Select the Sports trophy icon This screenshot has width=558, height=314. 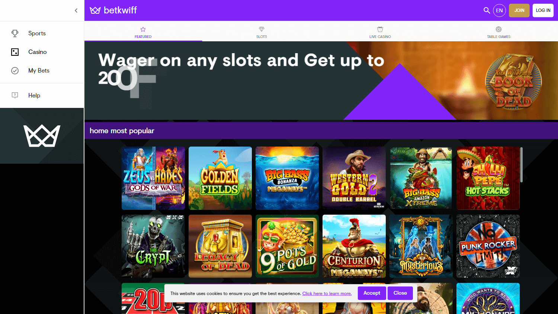15,33
